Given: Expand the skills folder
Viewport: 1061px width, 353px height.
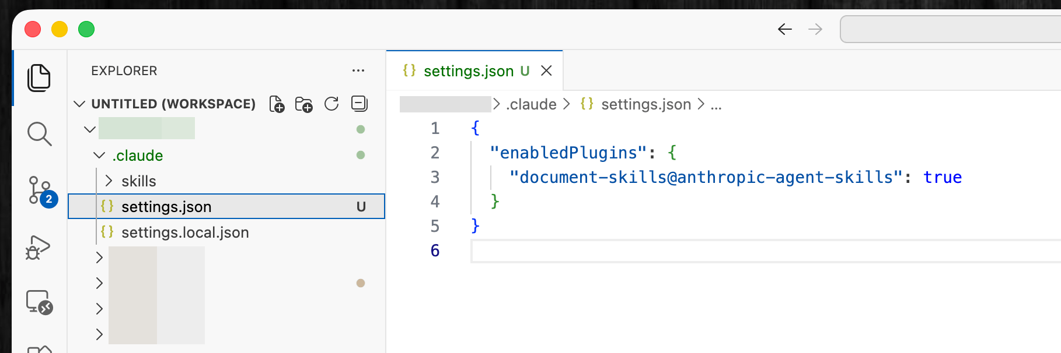Looking at the screenshot, I should 138,181.
